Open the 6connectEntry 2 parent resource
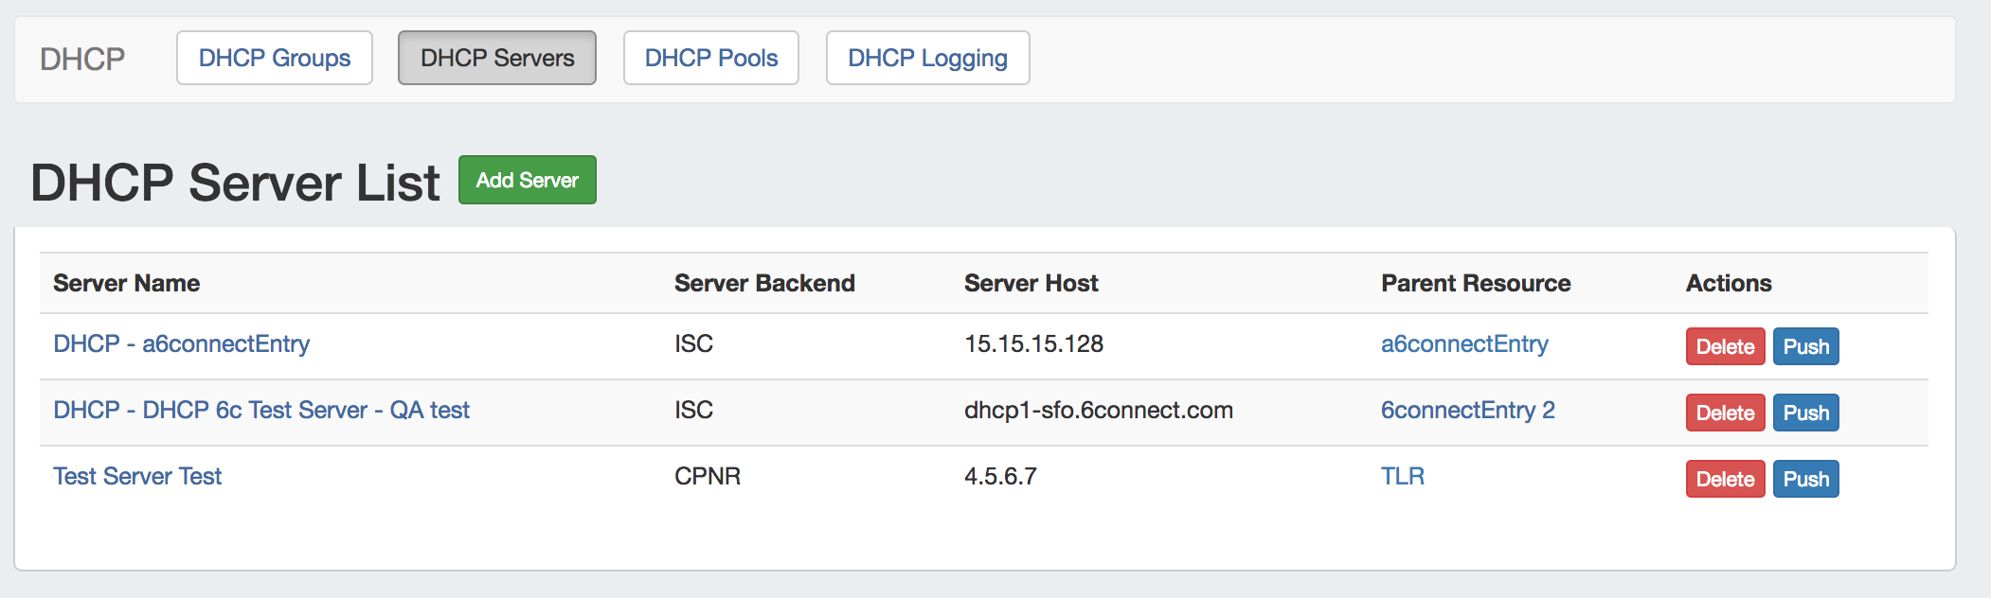The height and width of the screenshot is (598, 1991). pyautogui.click(x=1467, y=410)
